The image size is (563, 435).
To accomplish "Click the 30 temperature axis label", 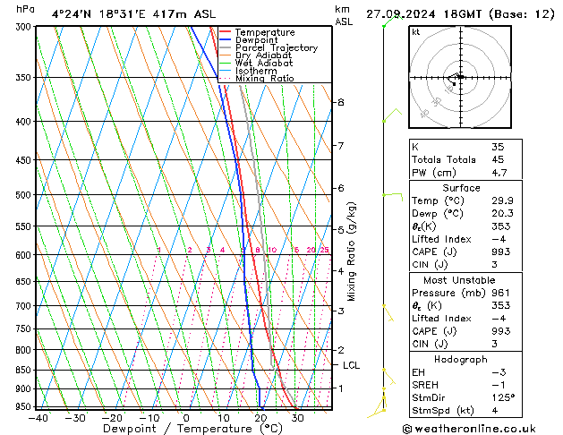I will coord(298,418).
